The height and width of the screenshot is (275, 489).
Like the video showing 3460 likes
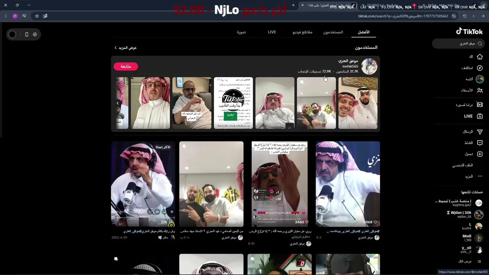pyautogui.click(x=307, y=222)
